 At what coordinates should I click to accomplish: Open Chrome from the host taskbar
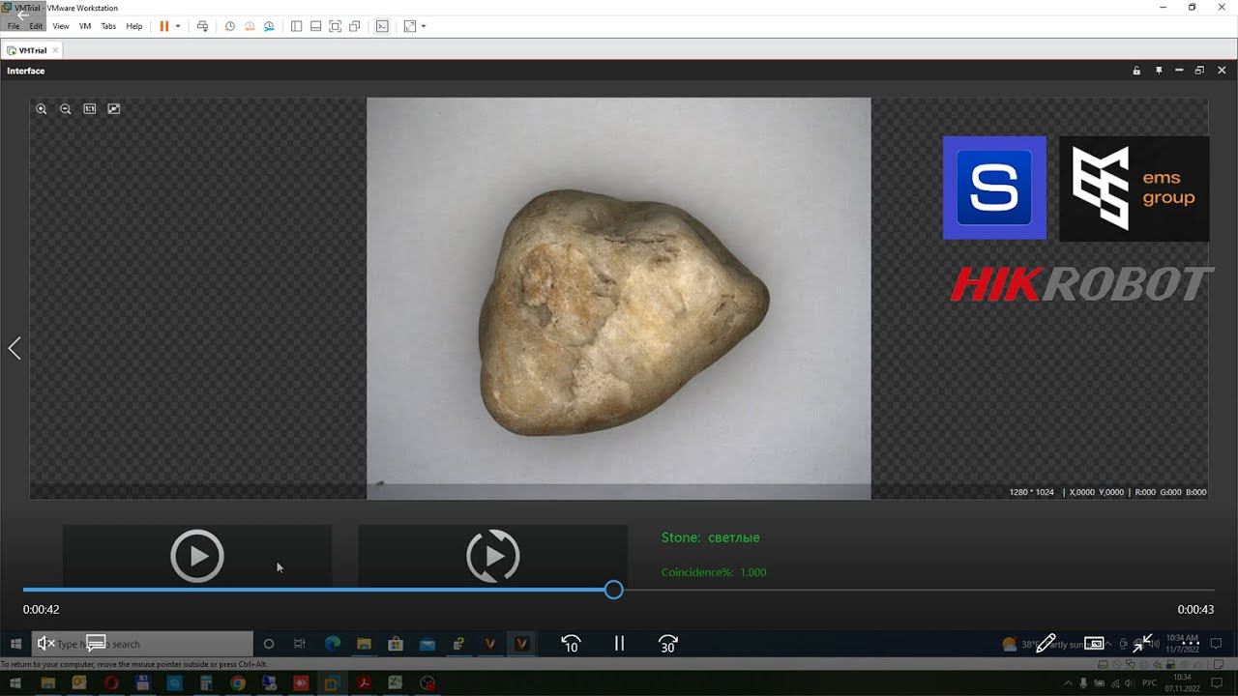point(238,683)
